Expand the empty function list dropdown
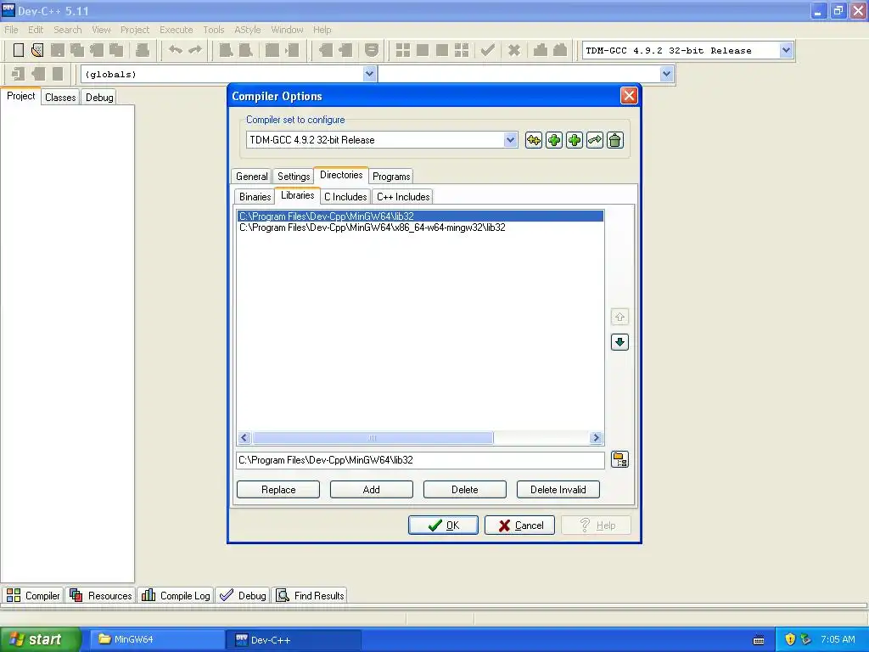 (667, 74)
